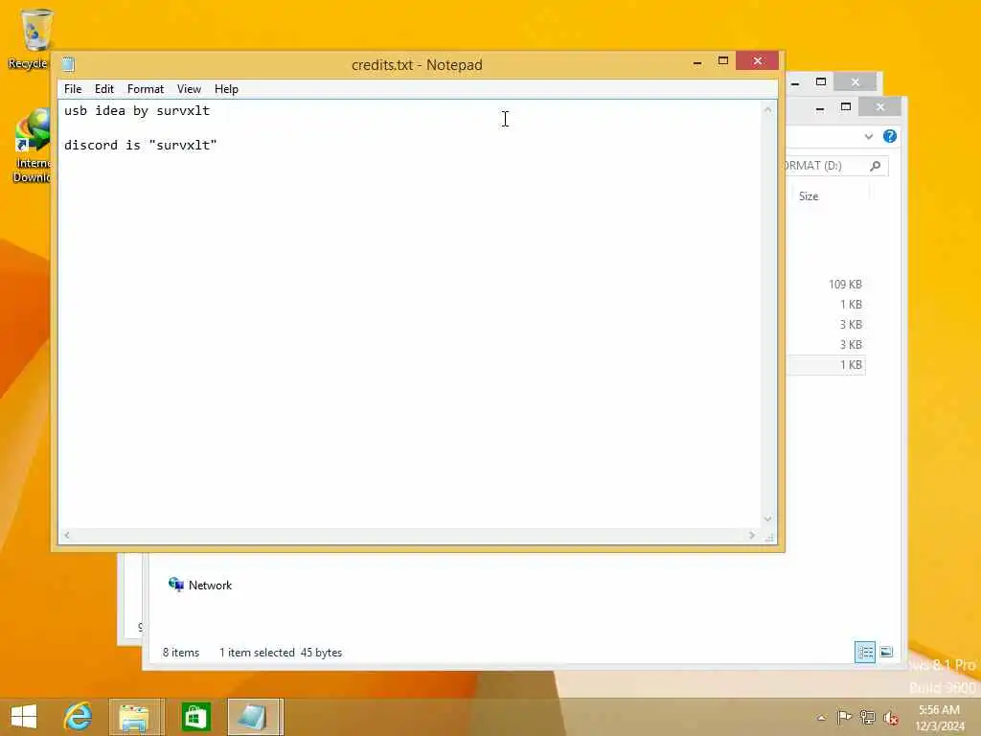This screenshot has height=736, width=981.
Task: Open the Edit menu in Notepad
Action: coord(103,89)
